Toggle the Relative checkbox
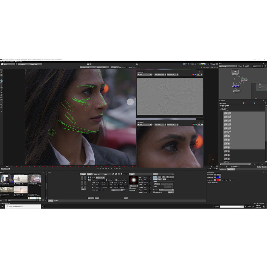This screenshot has height=267, width=267. pos(107,180)
